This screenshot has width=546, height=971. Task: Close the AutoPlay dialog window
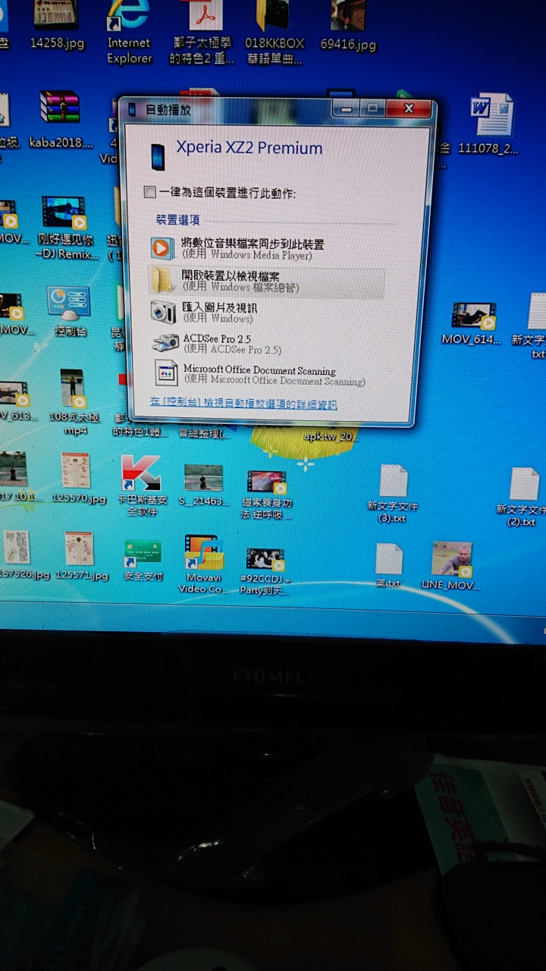pyautogui.click(x=408, y=109)
